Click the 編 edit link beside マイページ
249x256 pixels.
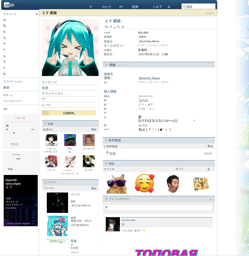point(37,14)
